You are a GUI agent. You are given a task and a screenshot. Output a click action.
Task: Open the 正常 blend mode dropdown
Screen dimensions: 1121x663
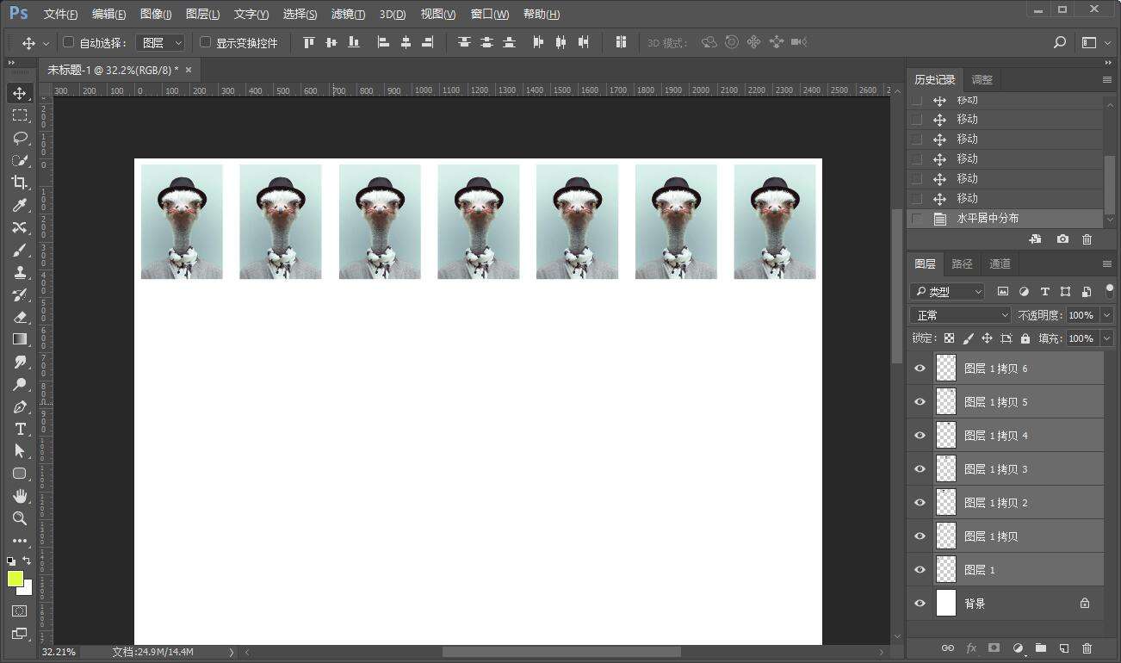pos(960,315)
